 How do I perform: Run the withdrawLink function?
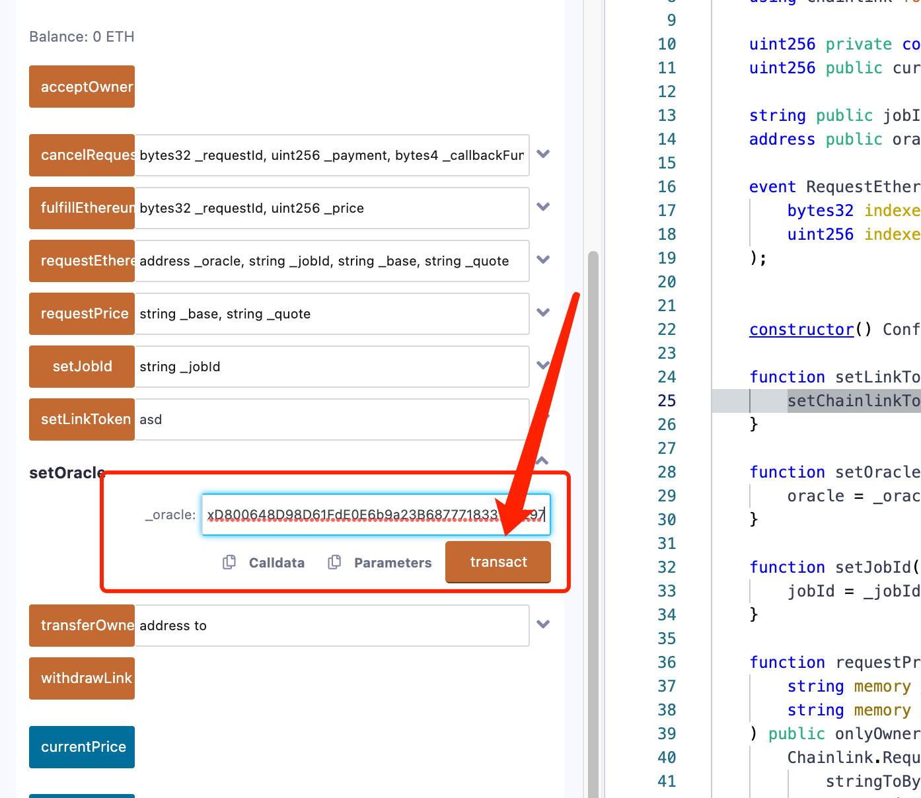click(82, 678)
